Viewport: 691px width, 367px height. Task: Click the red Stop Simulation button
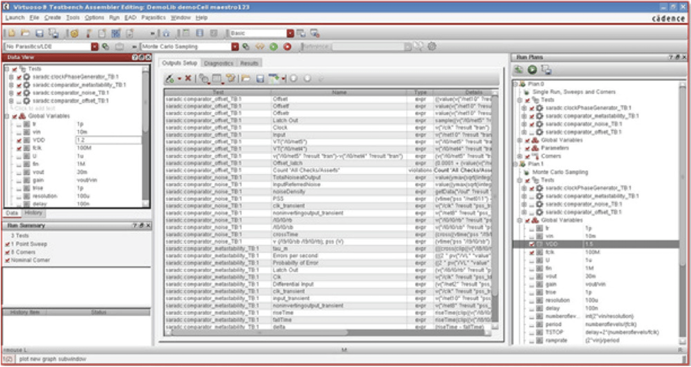pos(287,47)
